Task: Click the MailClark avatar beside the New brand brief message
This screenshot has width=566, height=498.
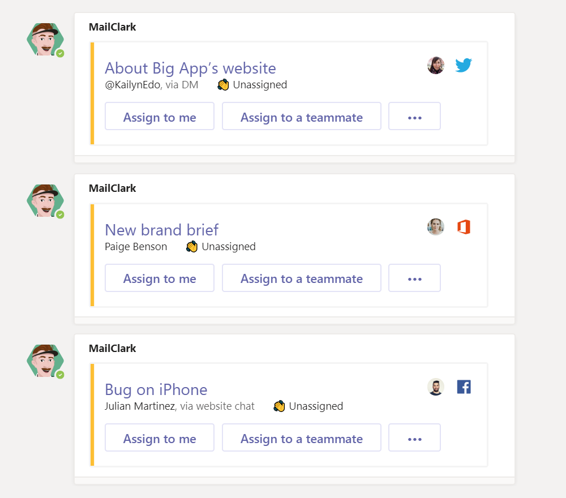Action: click(45, 201)
